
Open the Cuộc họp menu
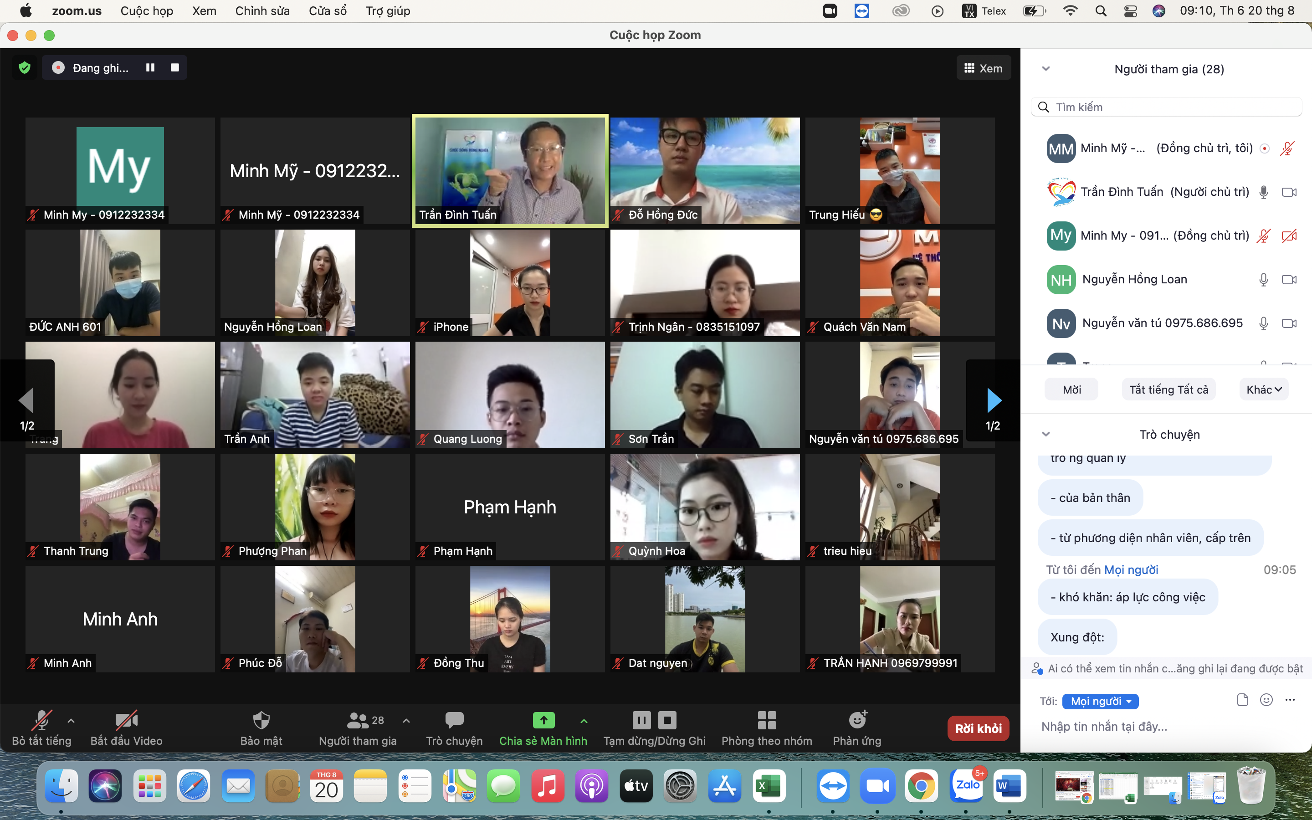(x=146, y=11)
